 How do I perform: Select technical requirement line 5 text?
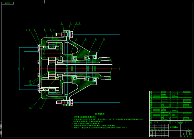pyautogui.click(x=99, y=127)
